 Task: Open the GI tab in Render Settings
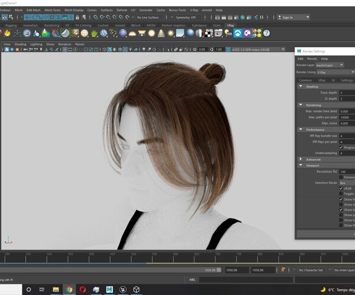tap(333, 80)
